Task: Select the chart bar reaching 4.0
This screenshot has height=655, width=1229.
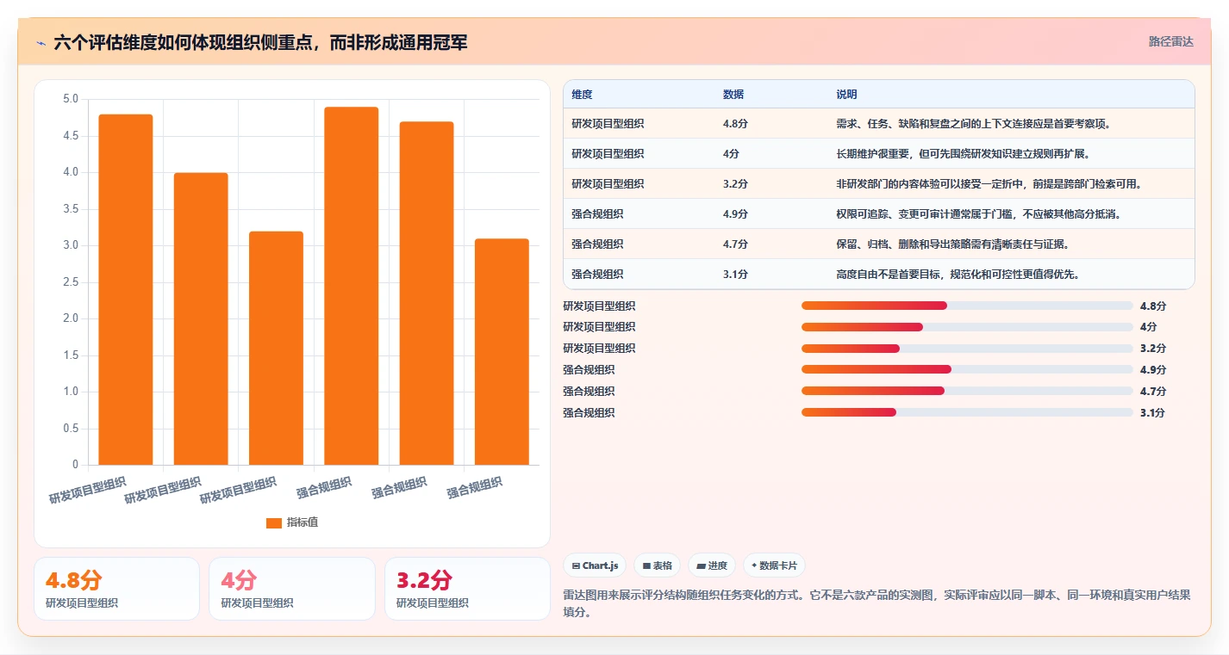Action: point(201,318)
